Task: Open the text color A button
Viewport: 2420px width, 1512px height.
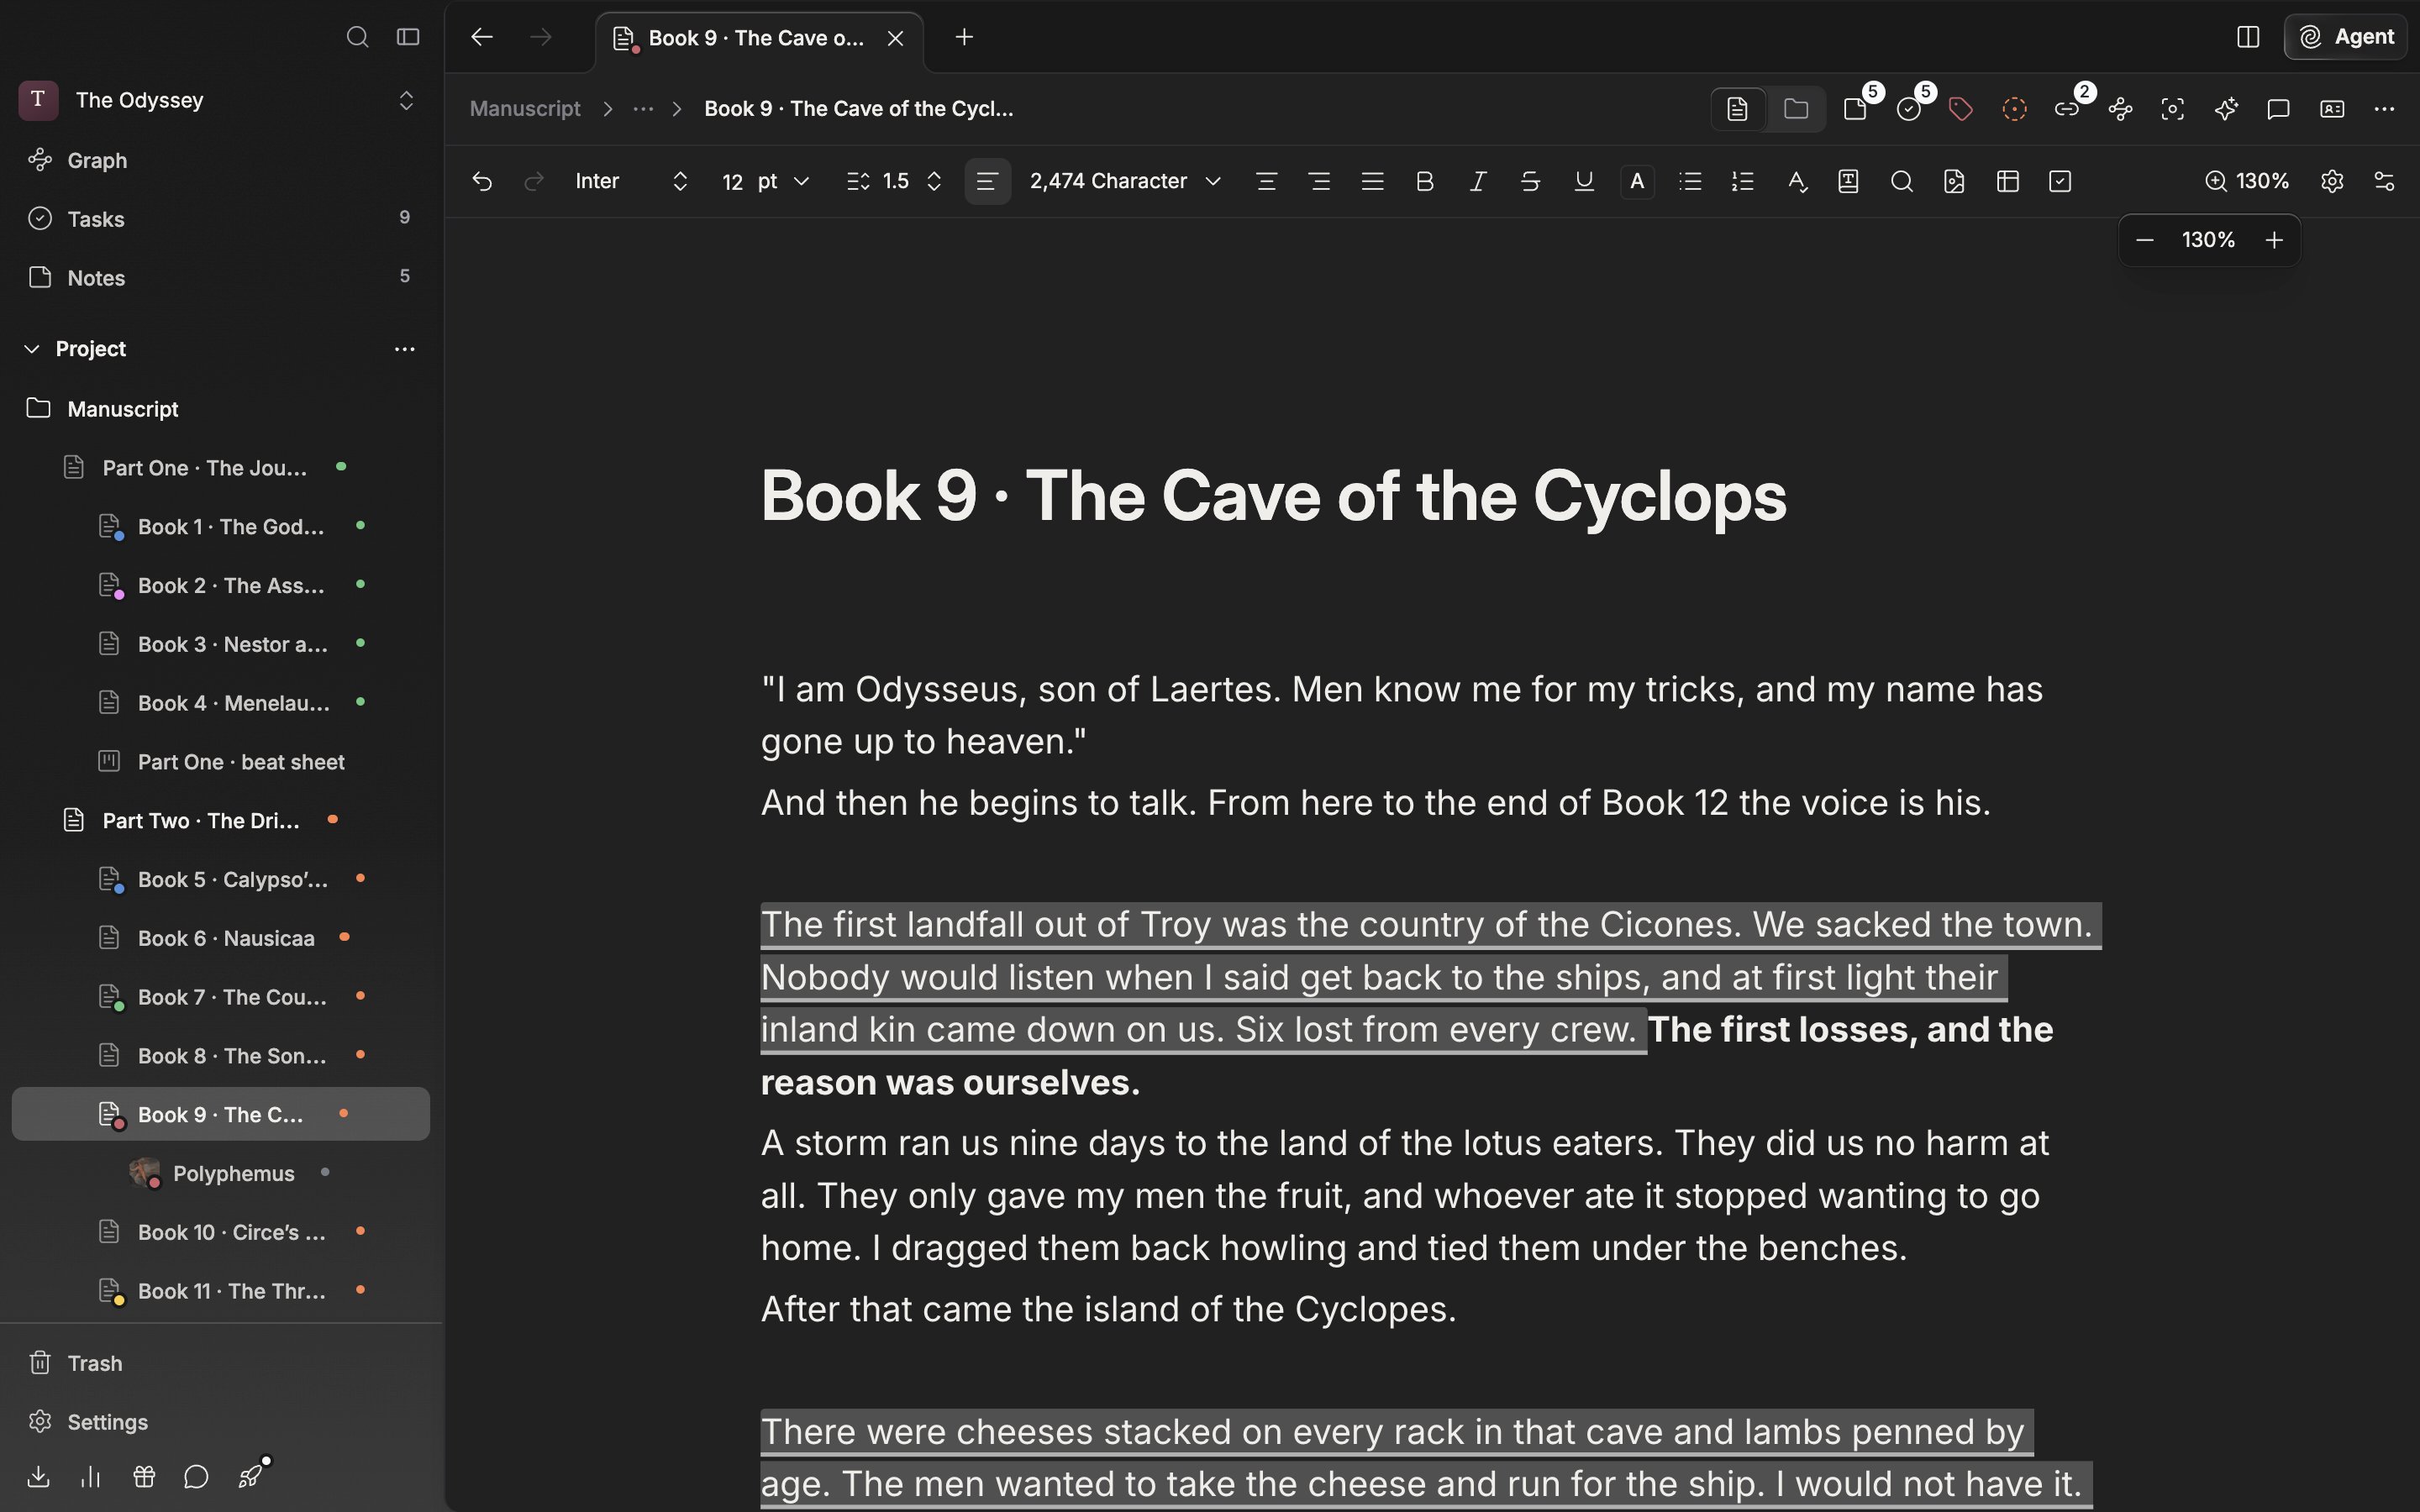Action: (x=1637, y=181)
